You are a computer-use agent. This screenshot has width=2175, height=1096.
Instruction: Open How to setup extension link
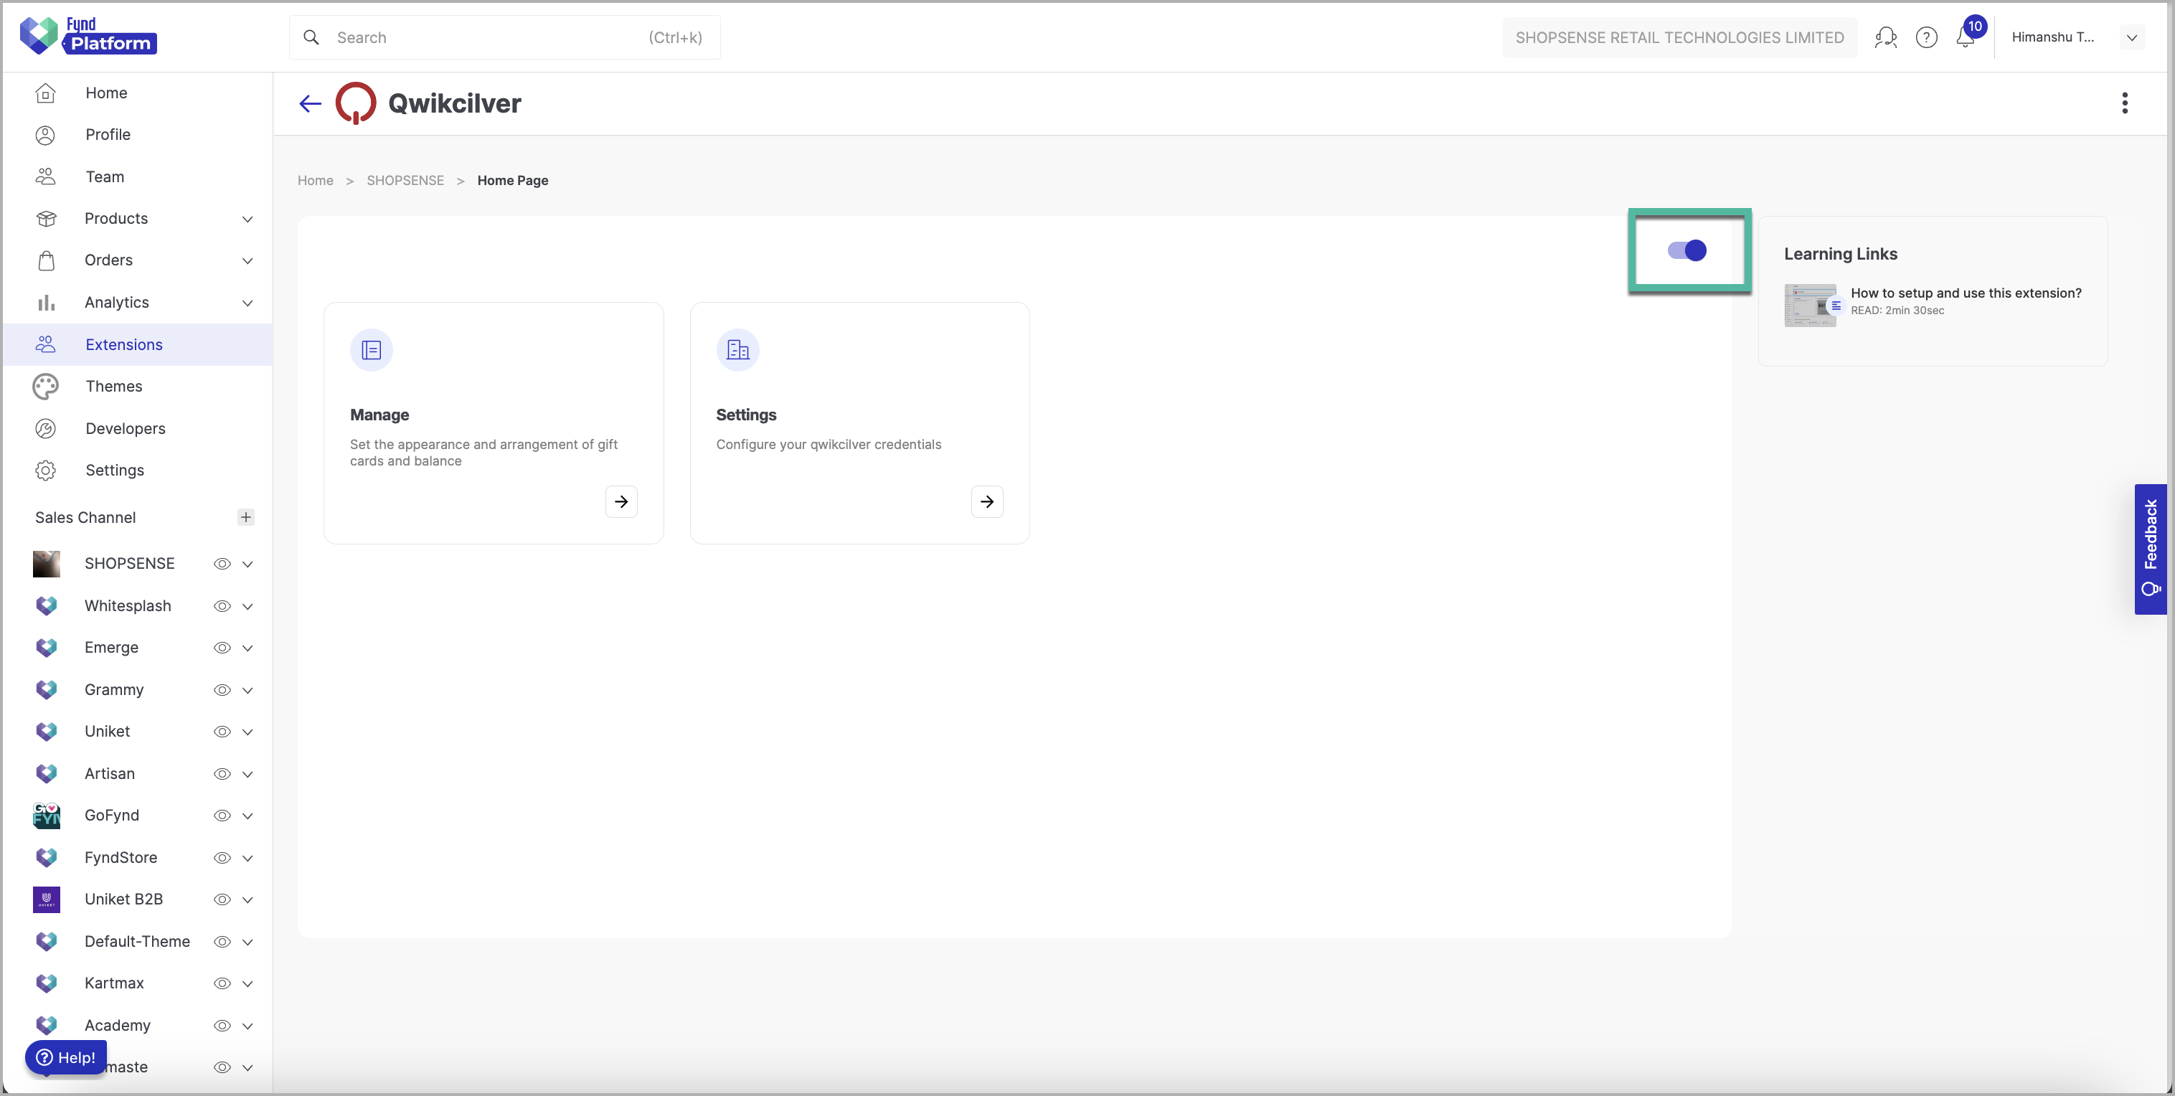click(x=1966, y=293)
